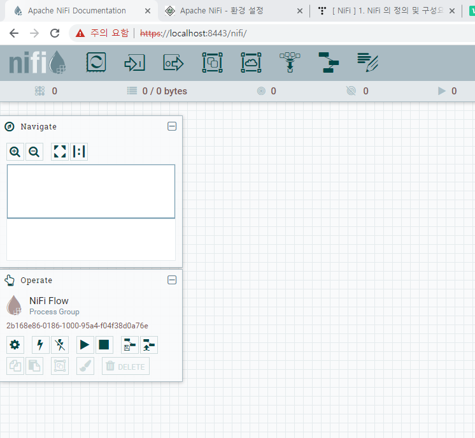
Task: Click the DELETE button
Action: click(x=125, y=366)
